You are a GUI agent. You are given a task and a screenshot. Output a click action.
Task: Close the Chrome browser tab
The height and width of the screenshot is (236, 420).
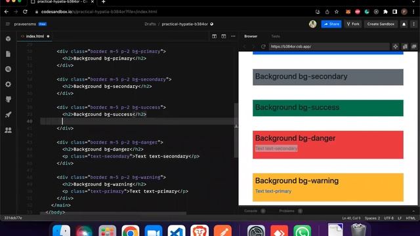point(93,1)
